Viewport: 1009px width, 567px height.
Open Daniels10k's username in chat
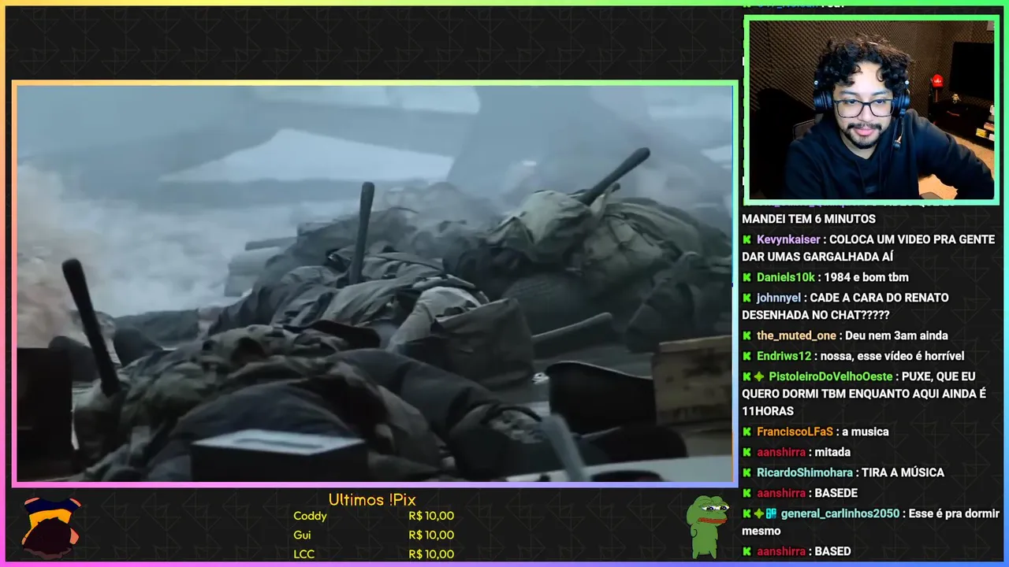click(x=786, y=277)
